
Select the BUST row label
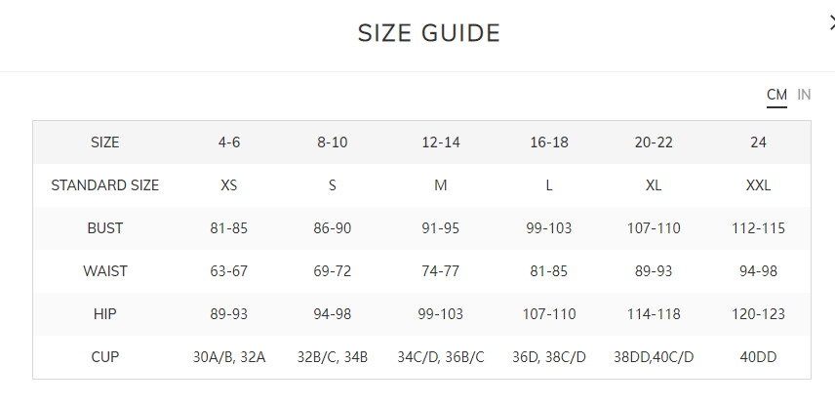[105, 228]
